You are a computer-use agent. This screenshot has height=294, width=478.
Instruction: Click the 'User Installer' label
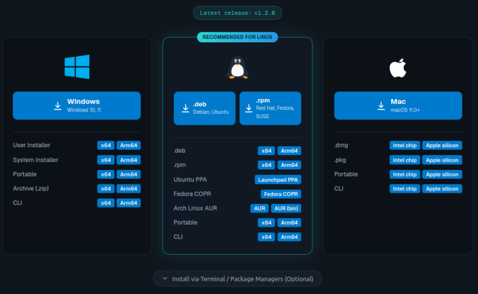(x=32, y=145)
